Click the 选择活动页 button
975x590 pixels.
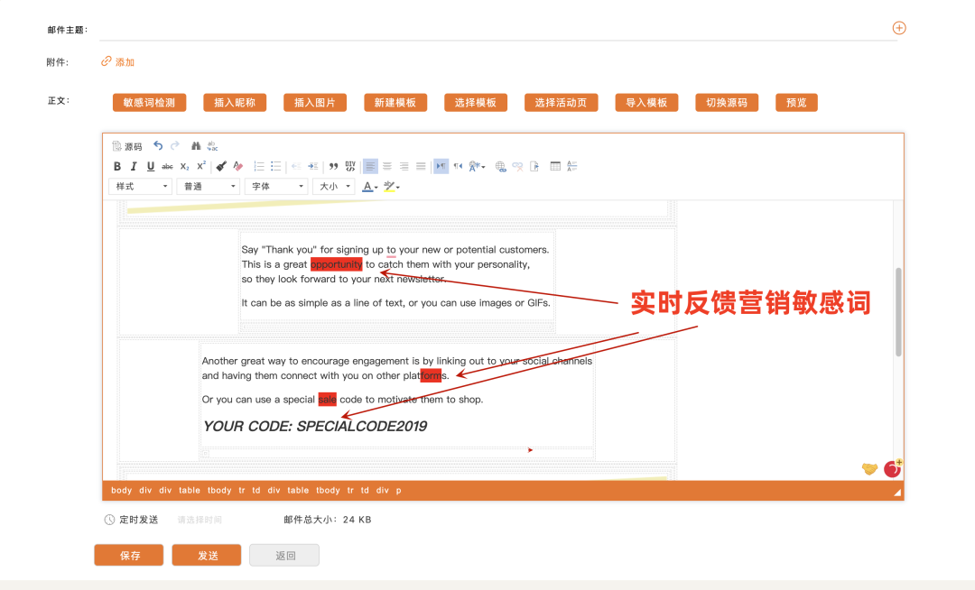tap(561, 103)
